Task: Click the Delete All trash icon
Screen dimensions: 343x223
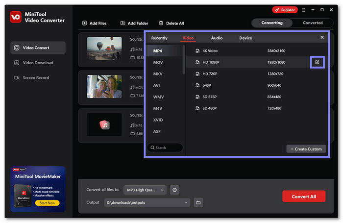Action: pyautogui.click(x=160, y=23)
